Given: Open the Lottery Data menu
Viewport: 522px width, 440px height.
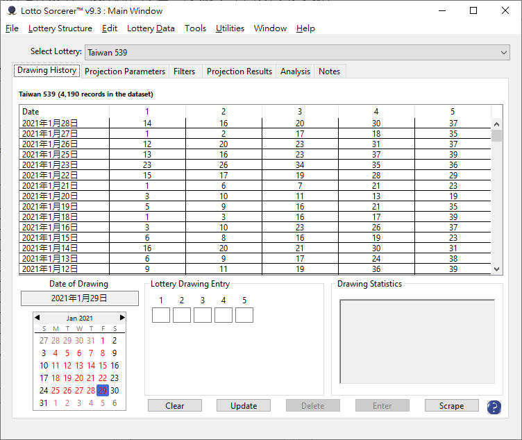Looking at the screenshot, I should [151, 28].
